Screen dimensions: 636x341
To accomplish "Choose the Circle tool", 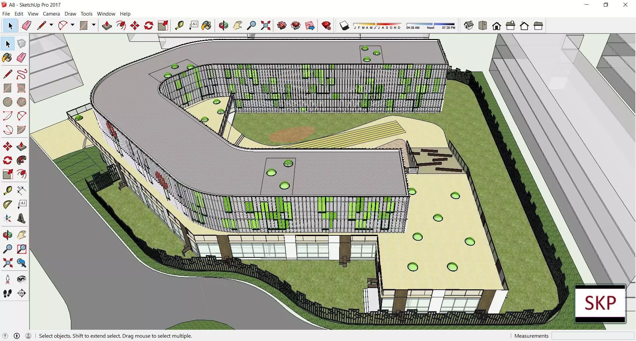I will tap(8, 102).
